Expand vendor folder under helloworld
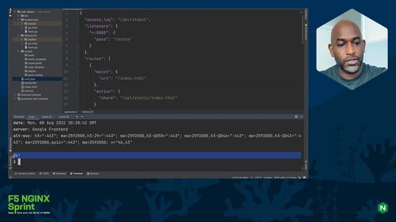The width and height of the screenshot is (396, 222). [22, 39]
